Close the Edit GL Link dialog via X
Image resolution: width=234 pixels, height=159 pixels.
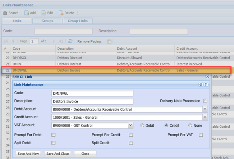[207, 77]
